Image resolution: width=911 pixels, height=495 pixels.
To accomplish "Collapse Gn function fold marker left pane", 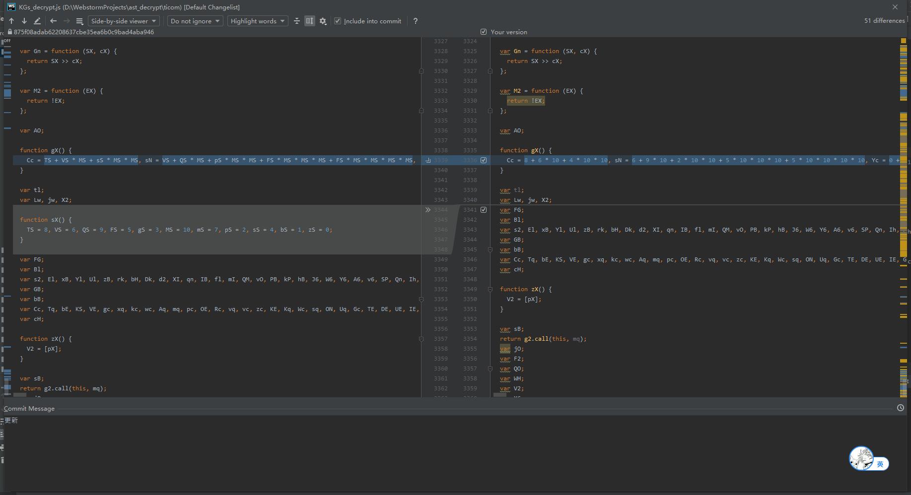I will [x=421, y=71].
